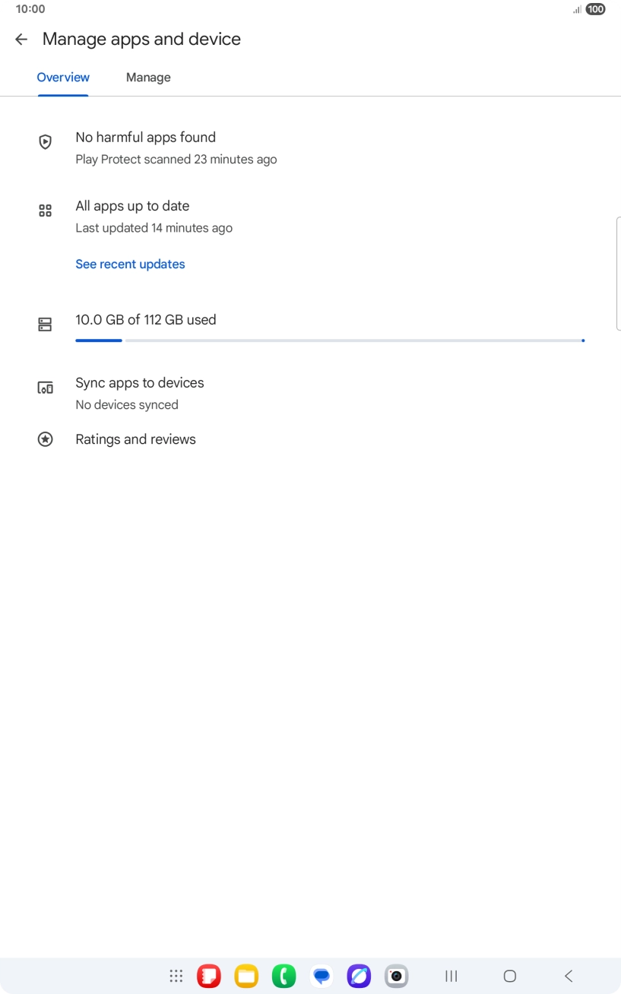Open the blue Messages app

click(322, 976)
